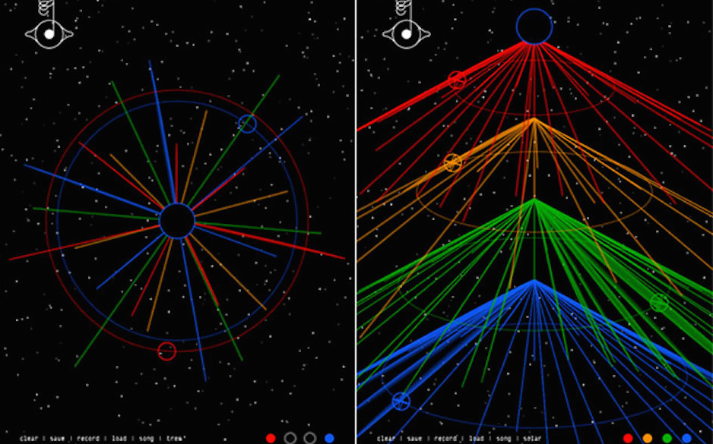Enable the second gray circle in left panel
The width and height of the screenshot is (713, 444).
[x=309, y=438]
